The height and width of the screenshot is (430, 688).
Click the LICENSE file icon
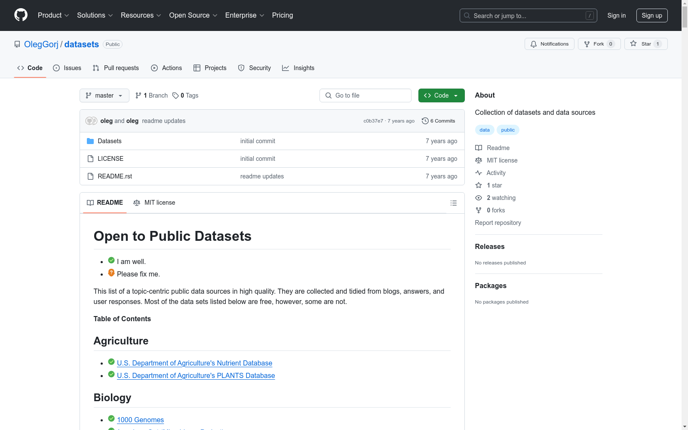pyautogui.click(x=90, y=159)
